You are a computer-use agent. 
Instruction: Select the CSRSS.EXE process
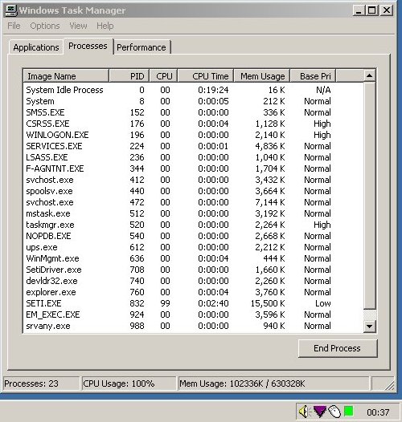(x=193, y=124)
